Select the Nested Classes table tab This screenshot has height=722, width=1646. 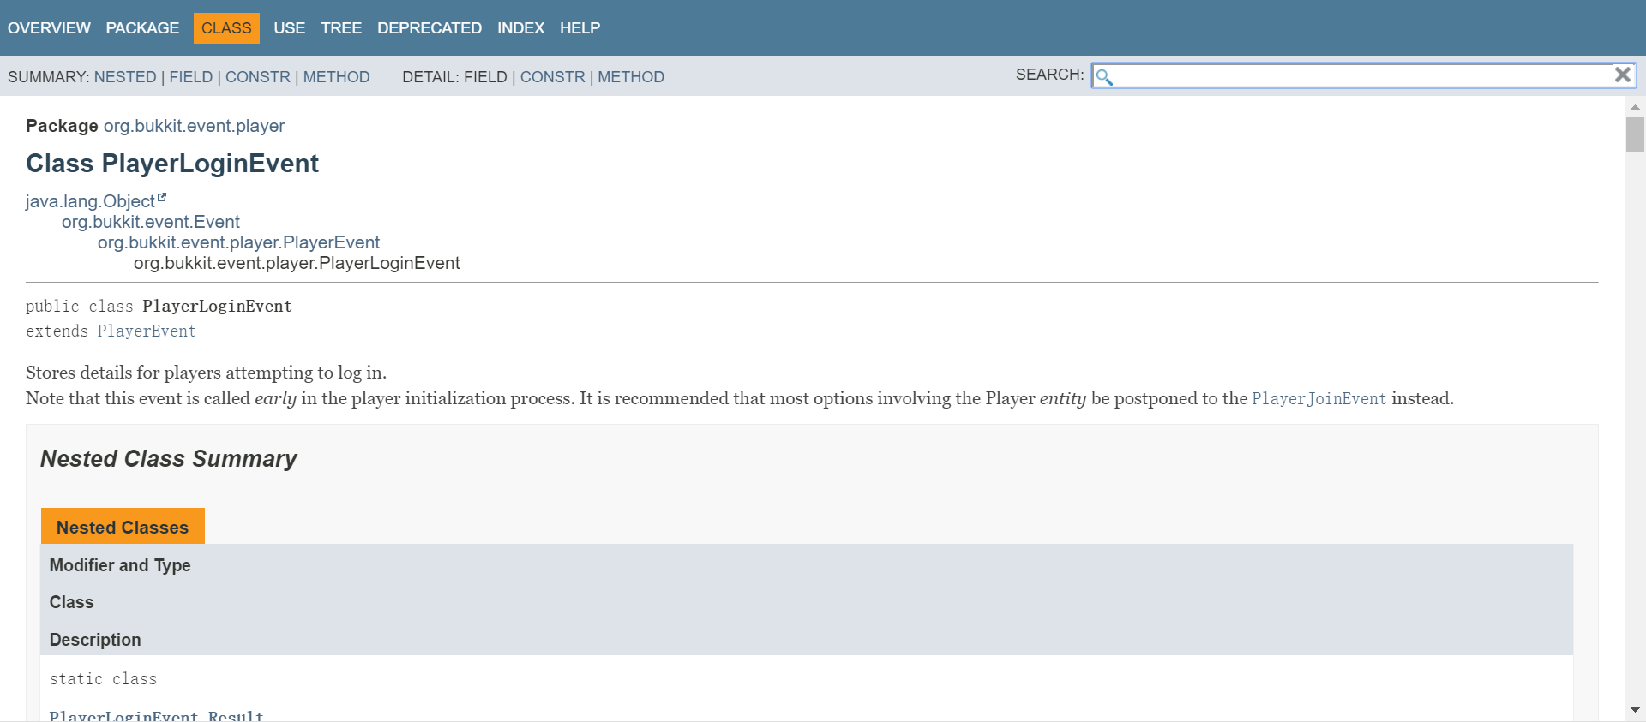point(123,527)
